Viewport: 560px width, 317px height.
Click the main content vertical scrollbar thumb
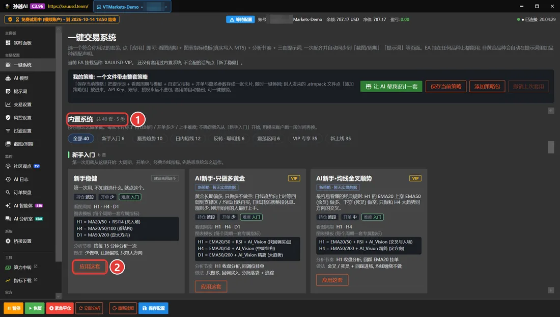click(x=551, y=147)
